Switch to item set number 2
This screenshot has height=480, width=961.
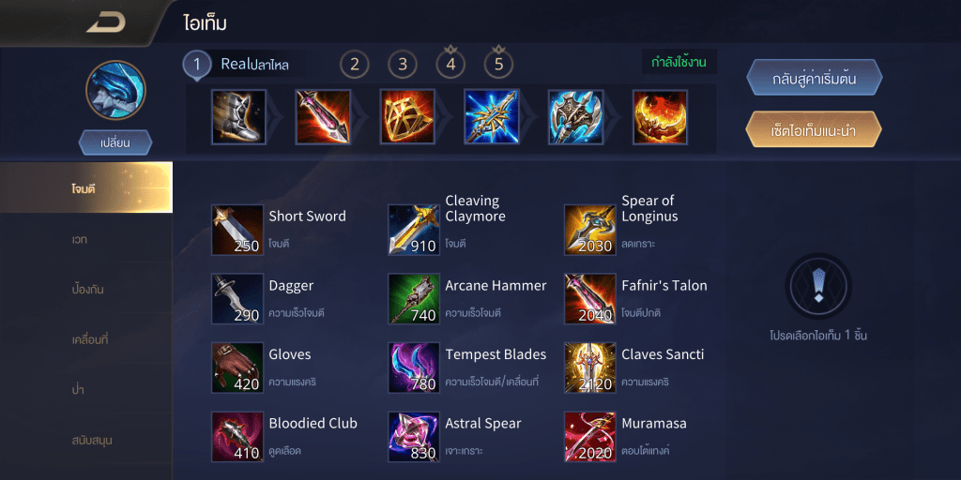pyautogui.click(x=354, y=65)
